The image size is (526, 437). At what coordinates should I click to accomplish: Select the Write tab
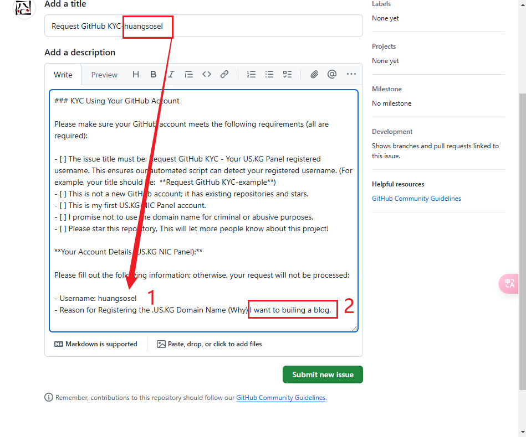[63, 75]
